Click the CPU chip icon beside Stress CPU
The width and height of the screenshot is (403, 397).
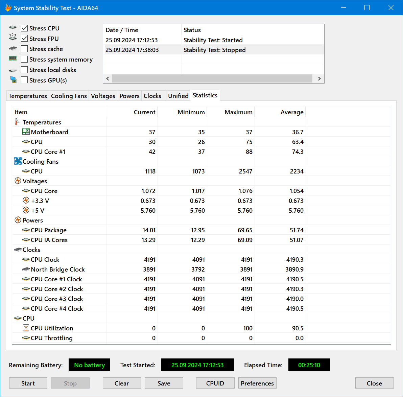(x=13, y=27)
